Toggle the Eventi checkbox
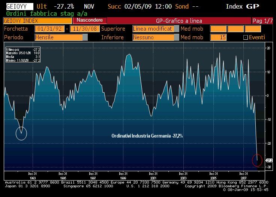 tap(246, 37)
